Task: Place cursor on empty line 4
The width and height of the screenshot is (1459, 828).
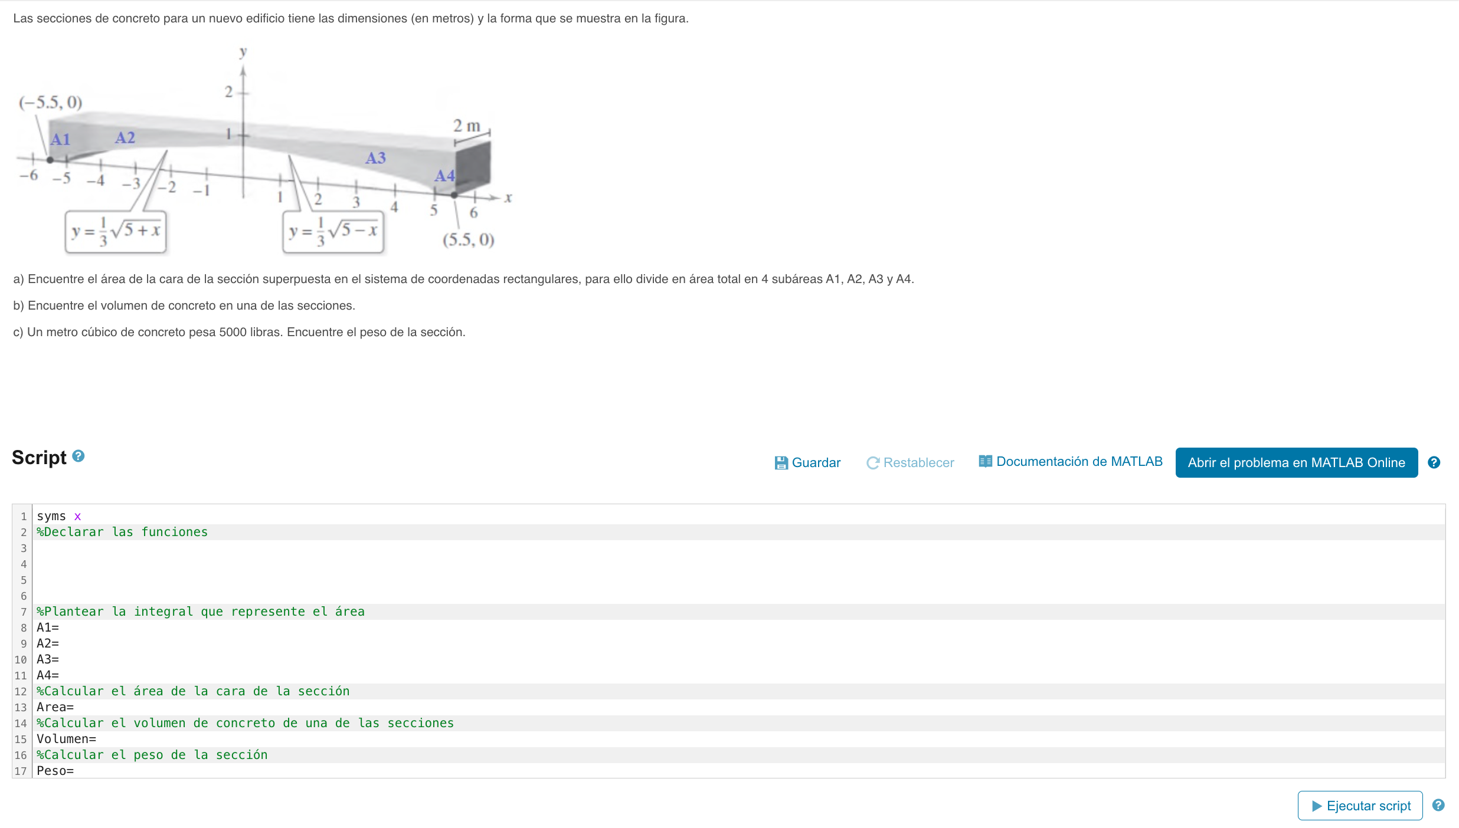Action: click(x=738, y=564)
